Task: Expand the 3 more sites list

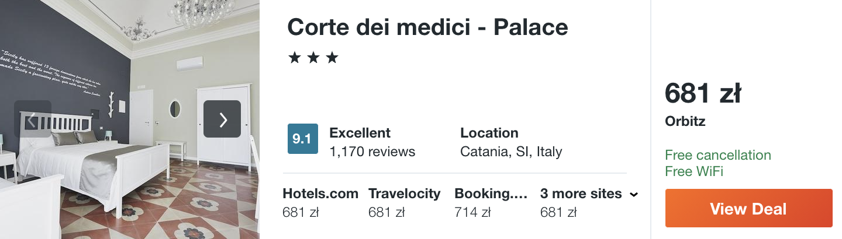Action: (589, 203)
